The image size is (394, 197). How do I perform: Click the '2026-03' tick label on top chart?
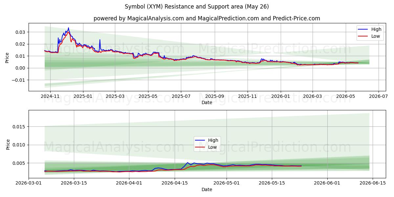312,96
